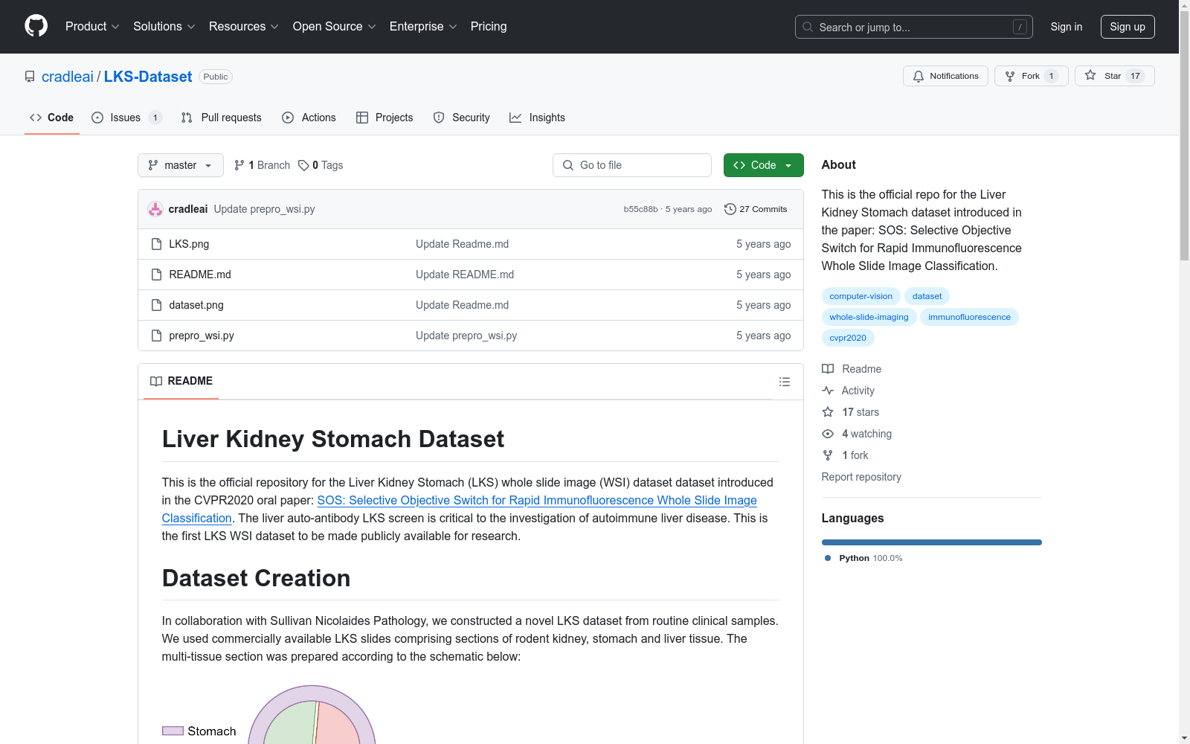Fork the repository via Fork button
Image resolution: width=1190 pixels, height=744 pixels.
[x=1031, y=76]
